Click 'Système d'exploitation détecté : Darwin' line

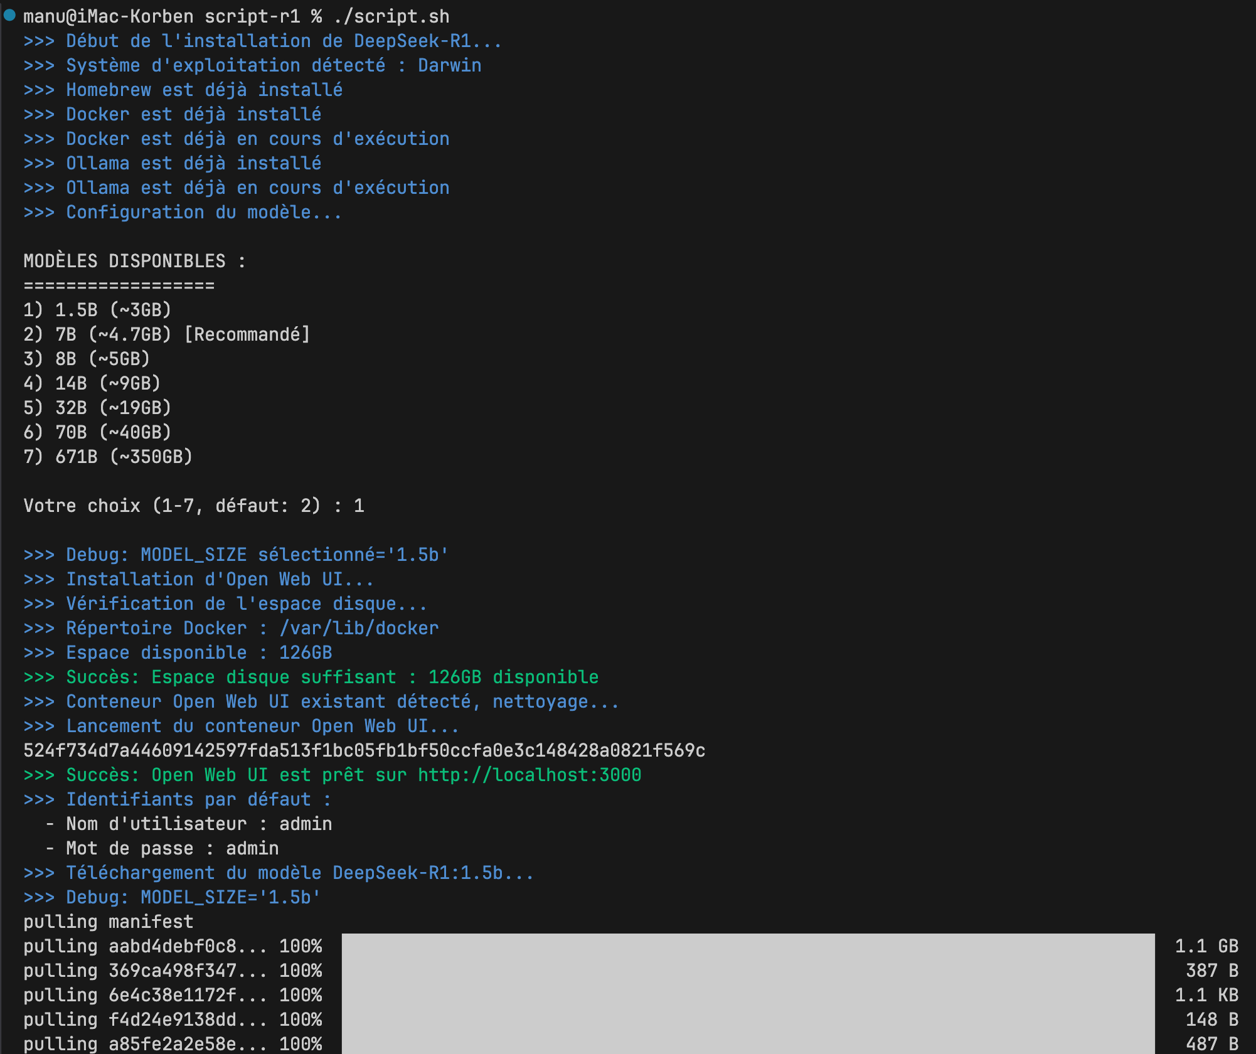coord(252,65)
